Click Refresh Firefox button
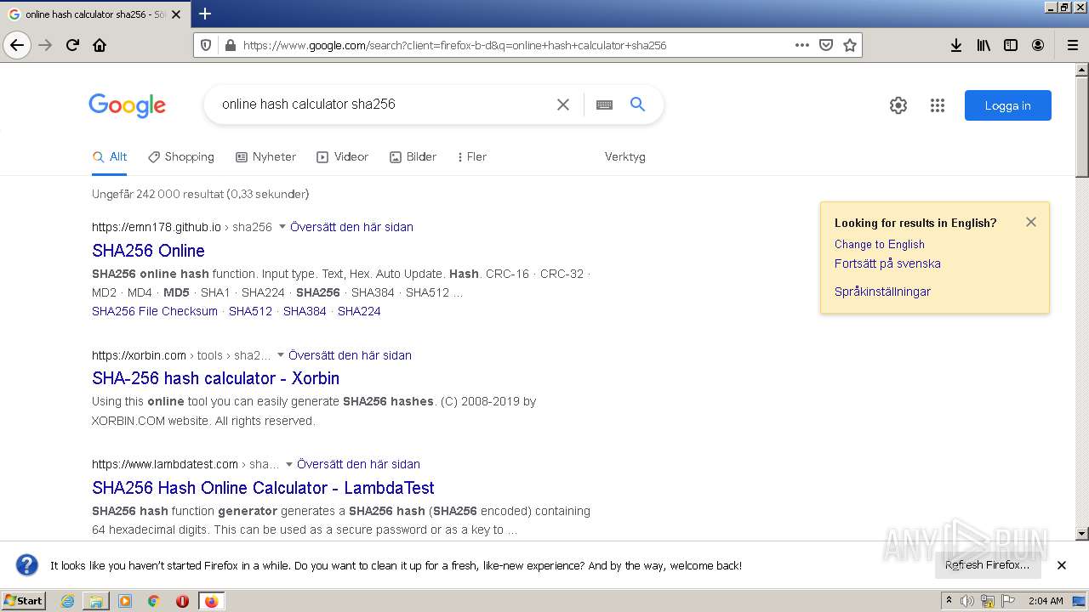The width and height of the screenshot is (1089, 612). point(988,565)
